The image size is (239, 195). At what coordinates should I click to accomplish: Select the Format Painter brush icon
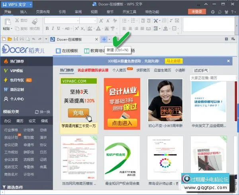35,22
